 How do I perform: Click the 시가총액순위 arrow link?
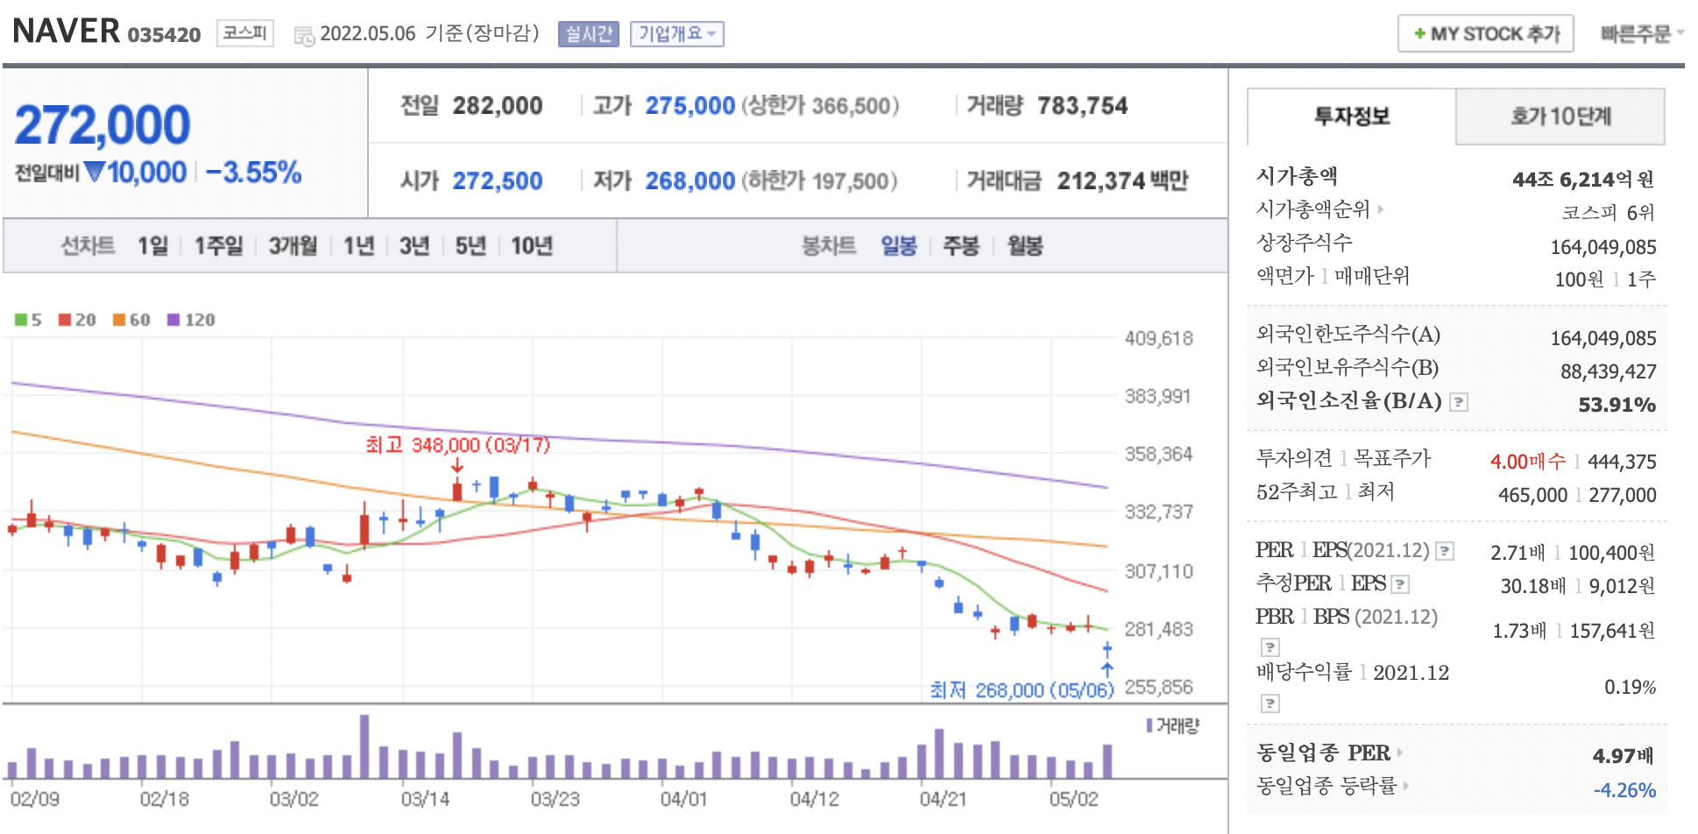[1320, 209]
